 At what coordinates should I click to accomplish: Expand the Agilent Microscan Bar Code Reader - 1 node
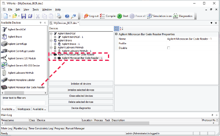coord(55,58)
